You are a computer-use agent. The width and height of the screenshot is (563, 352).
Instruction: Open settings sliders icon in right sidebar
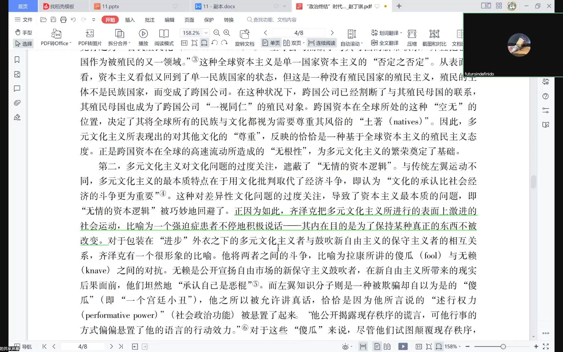tap(545, 110)
